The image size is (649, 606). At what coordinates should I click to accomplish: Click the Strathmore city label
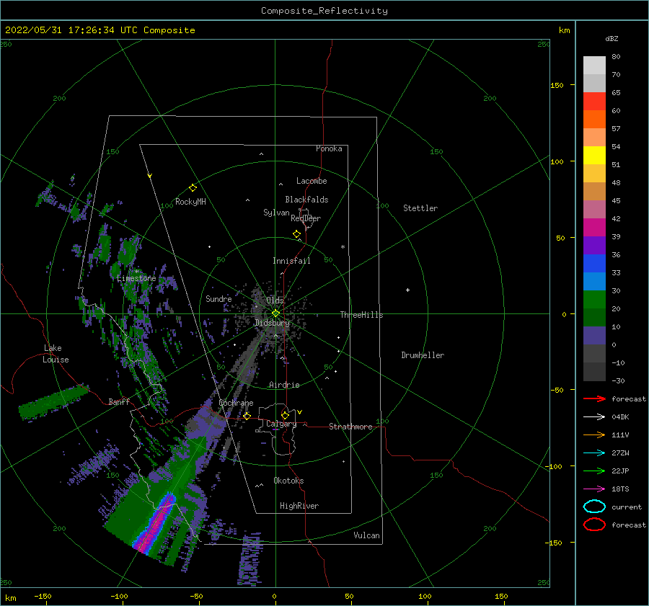click(350, 427)
